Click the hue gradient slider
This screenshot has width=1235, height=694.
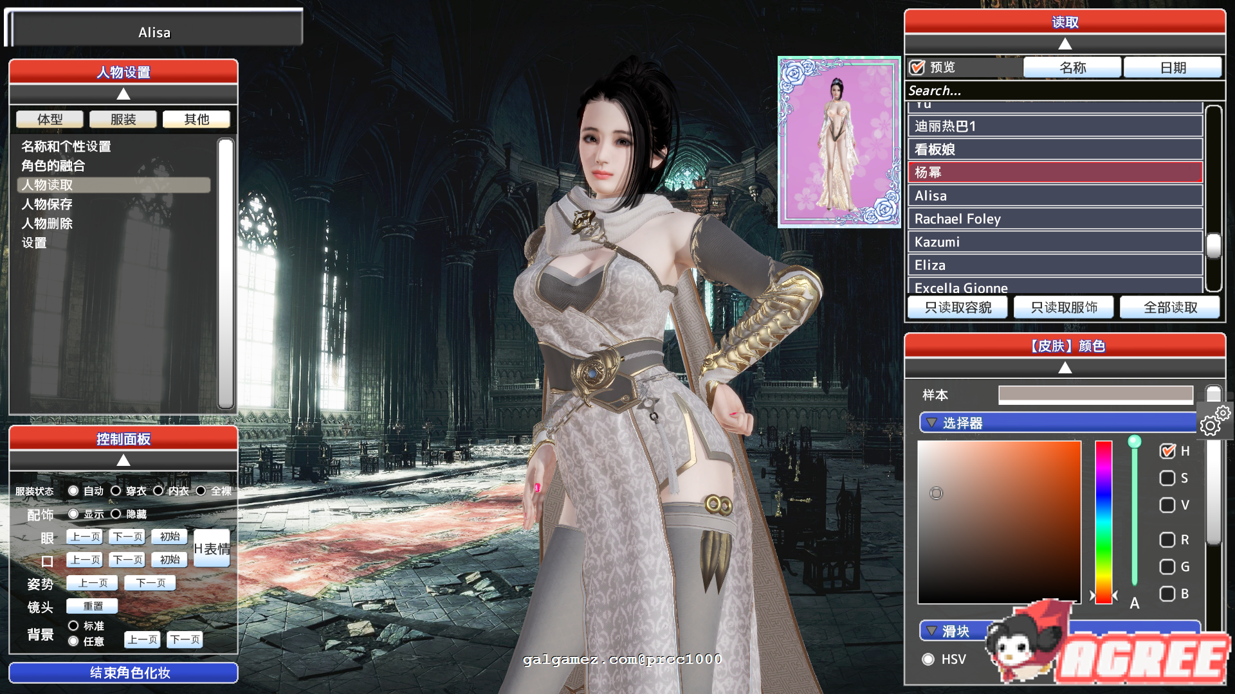point(1103,520)
